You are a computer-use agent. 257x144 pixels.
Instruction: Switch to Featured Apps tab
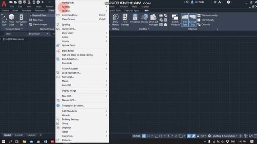click(x=132, y=10)
